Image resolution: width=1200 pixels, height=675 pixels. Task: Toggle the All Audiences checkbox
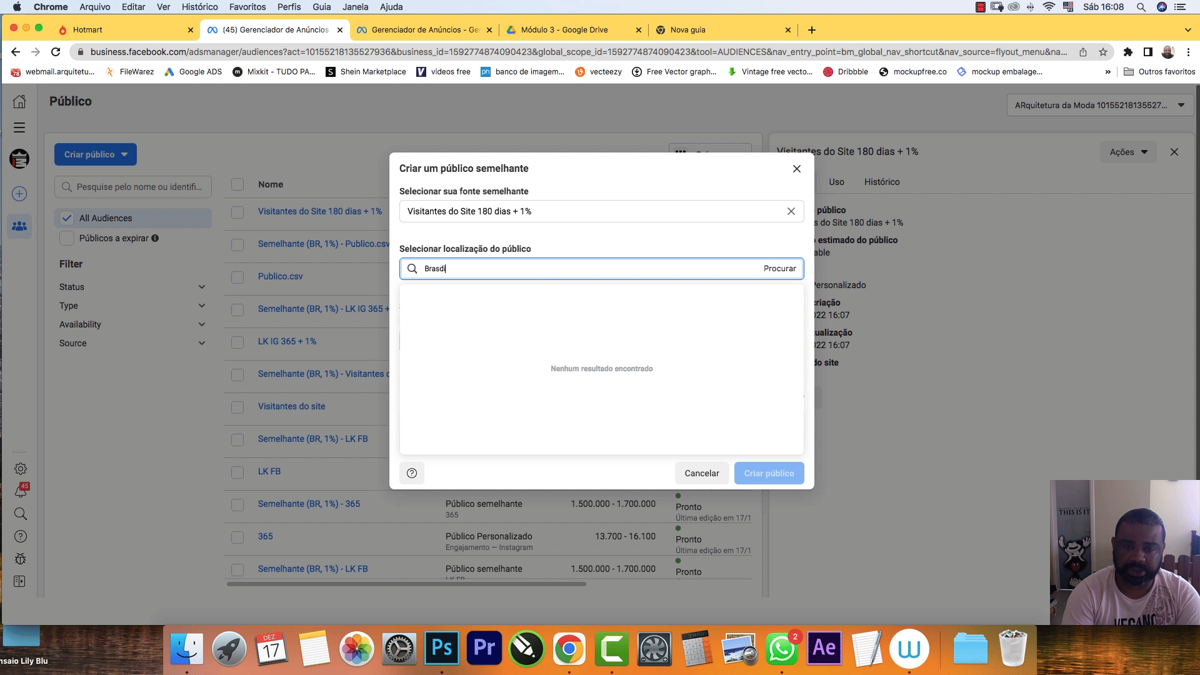pyautogui.click(x=67, y=218)
